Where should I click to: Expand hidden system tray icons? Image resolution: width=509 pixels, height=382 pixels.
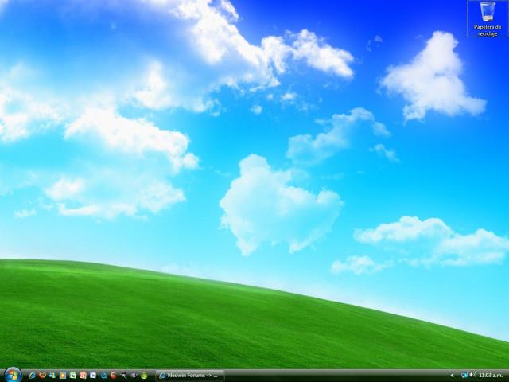452,376
